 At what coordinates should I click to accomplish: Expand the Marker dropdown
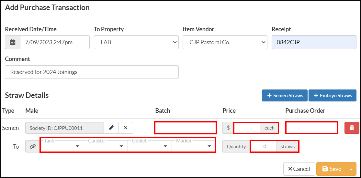pyautogui.click(x=193, y=146)
